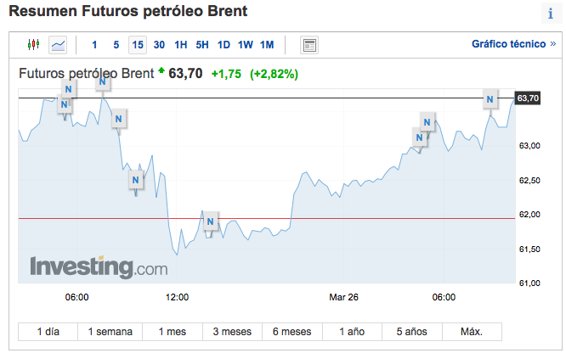
Task: Set chart interval to 1D
Action: 224,44
